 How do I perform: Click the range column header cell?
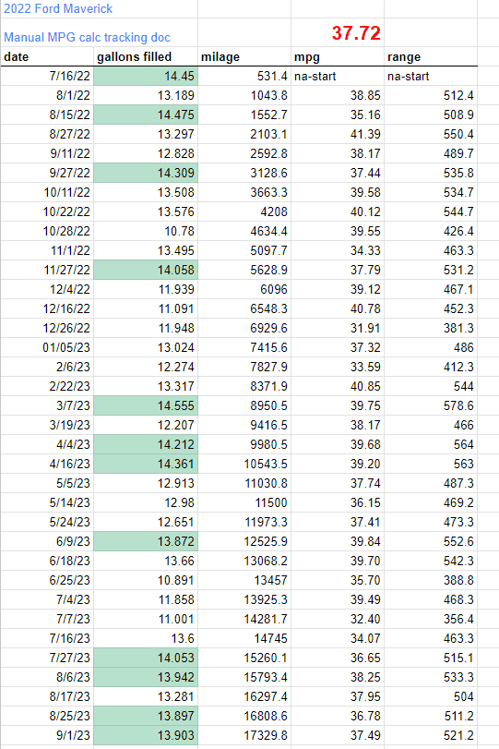pyautogui.click(x=431, y=57)
